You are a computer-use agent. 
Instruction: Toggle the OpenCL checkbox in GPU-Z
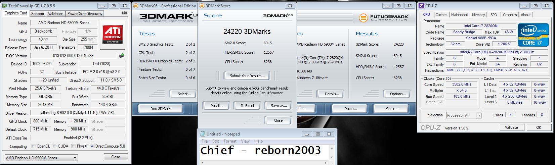point(34,146)
